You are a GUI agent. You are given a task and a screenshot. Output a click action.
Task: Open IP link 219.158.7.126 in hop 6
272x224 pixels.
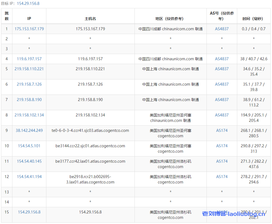[29, 84]
